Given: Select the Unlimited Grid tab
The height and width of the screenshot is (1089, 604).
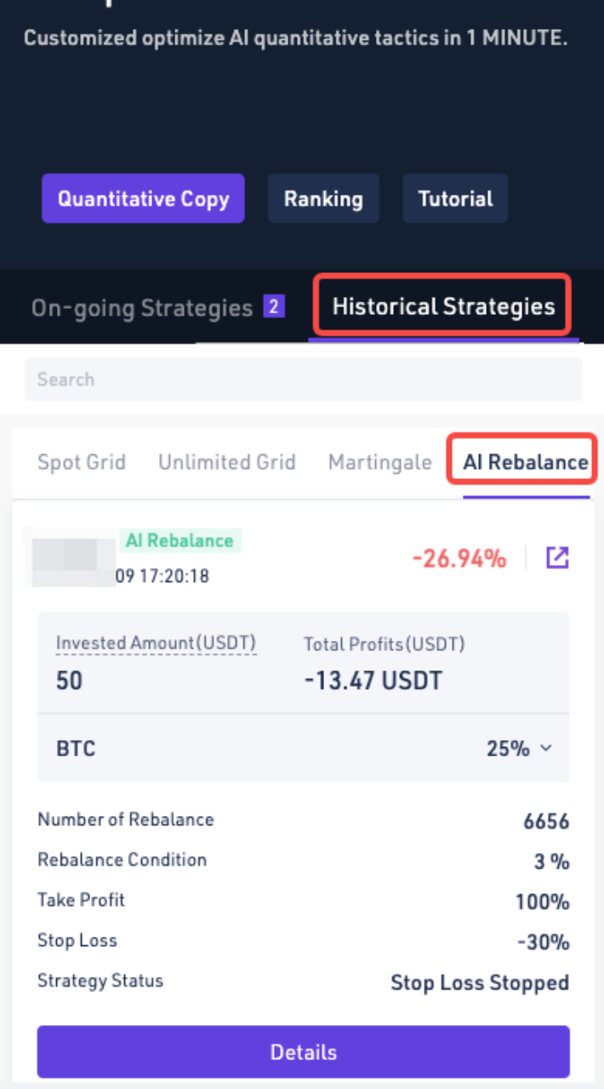Looking at the screenshot, I should click(x=227, y=463).
